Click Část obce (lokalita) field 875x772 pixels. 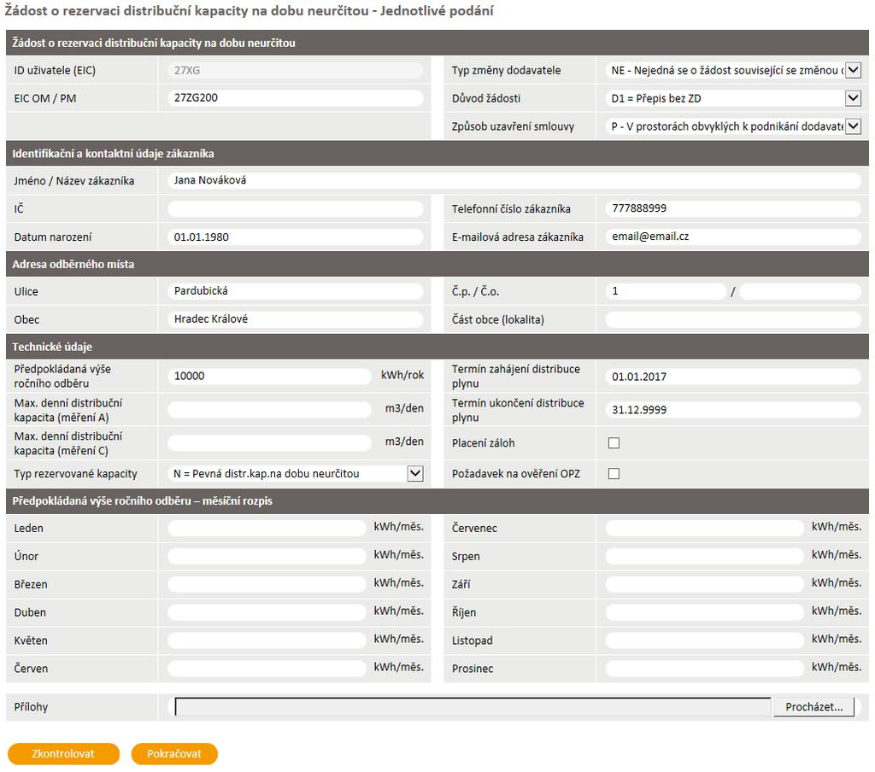click(x=733, y=319)
